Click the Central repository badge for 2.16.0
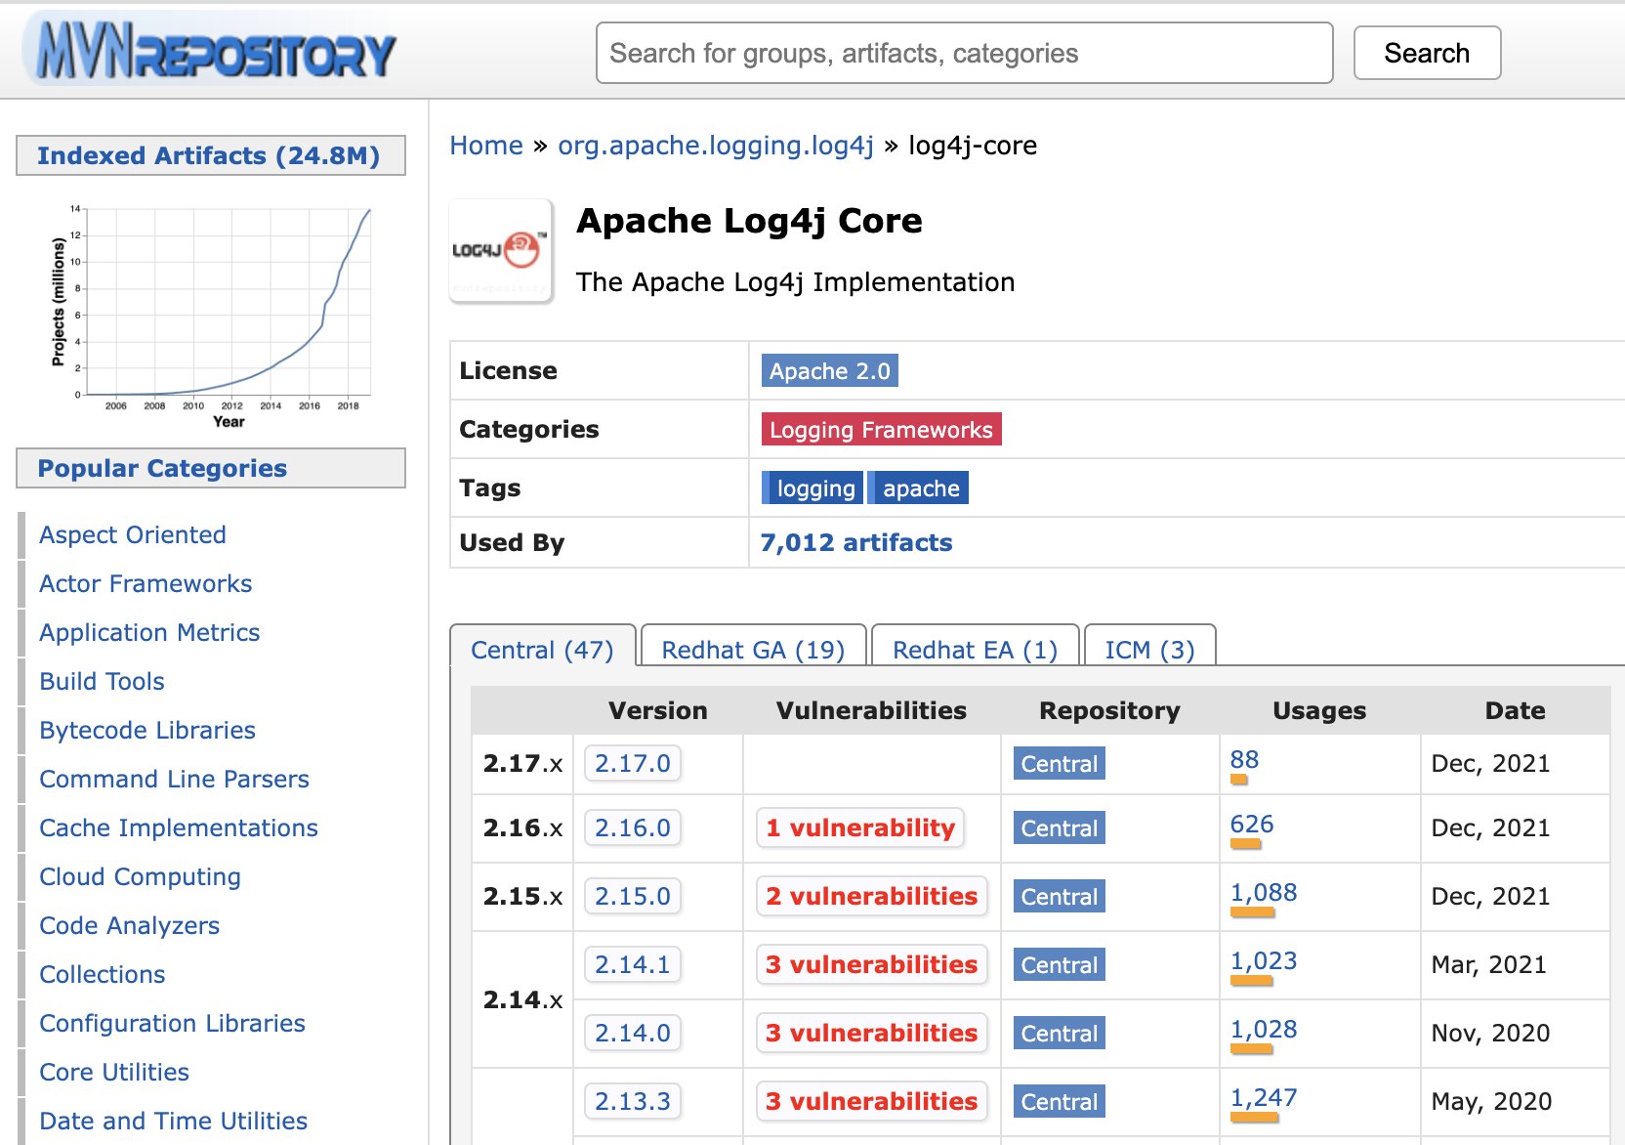Screen dimensions: 1625x1145 (1060, 828)
